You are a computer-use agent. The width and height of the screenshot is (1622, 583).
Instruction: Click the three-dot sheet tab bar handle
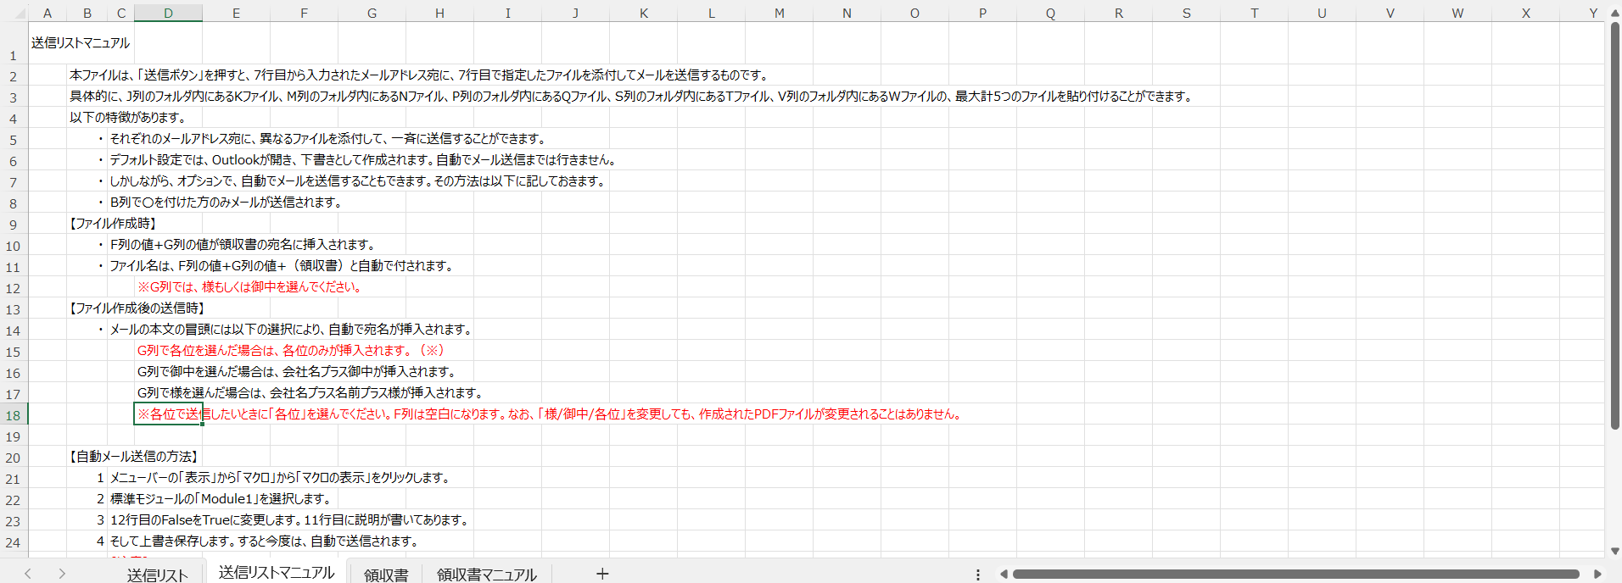[x=978, y=575]
